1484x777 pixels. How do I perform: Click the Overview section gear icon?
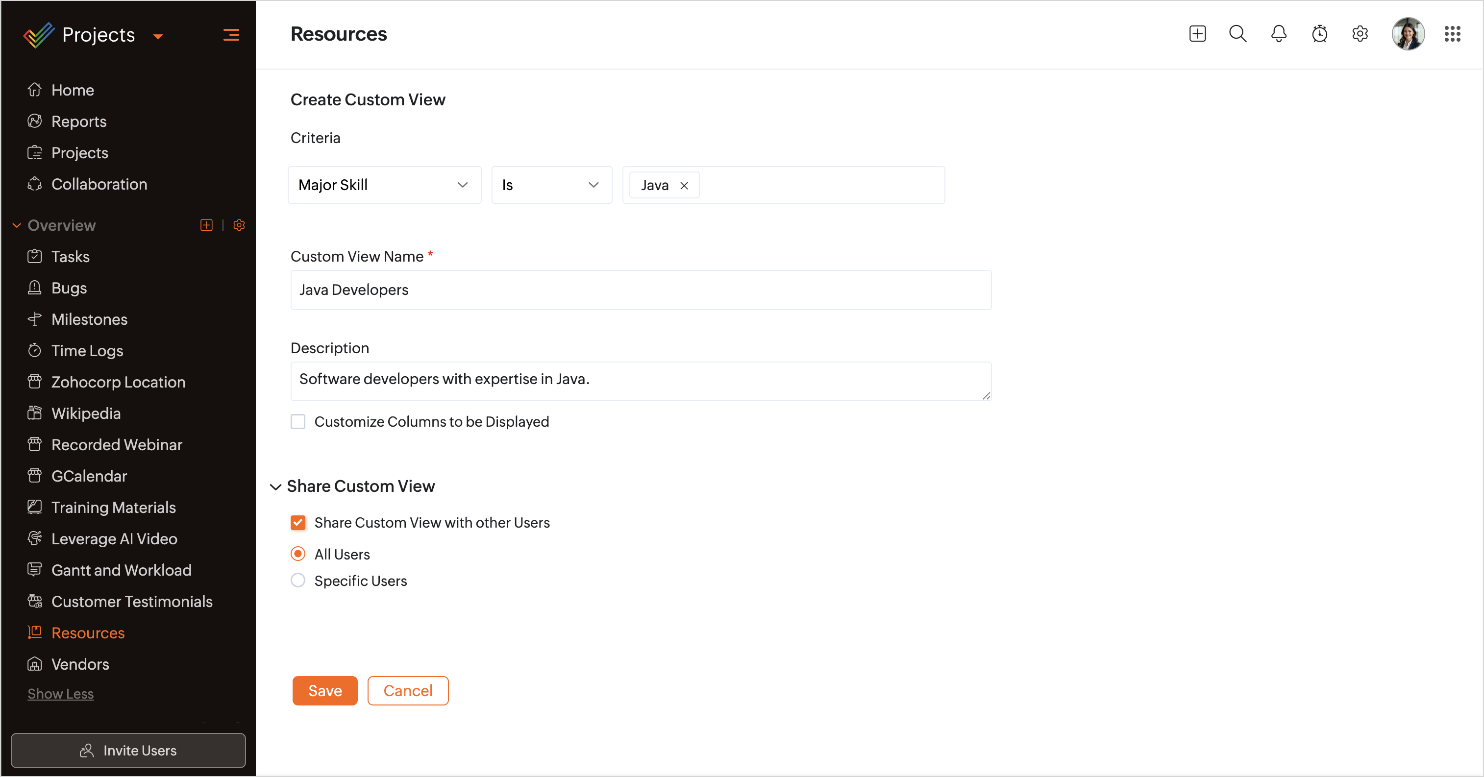(x=239, y=225)
